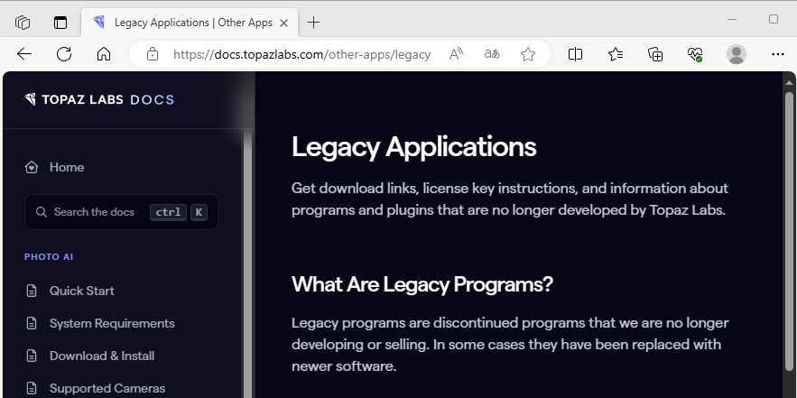Click the sidebar scrollbar
The width and height of the screenshot is (797, 398).
tap(247, 264)
